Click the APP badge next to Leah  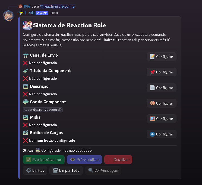(x=42, y=13)
